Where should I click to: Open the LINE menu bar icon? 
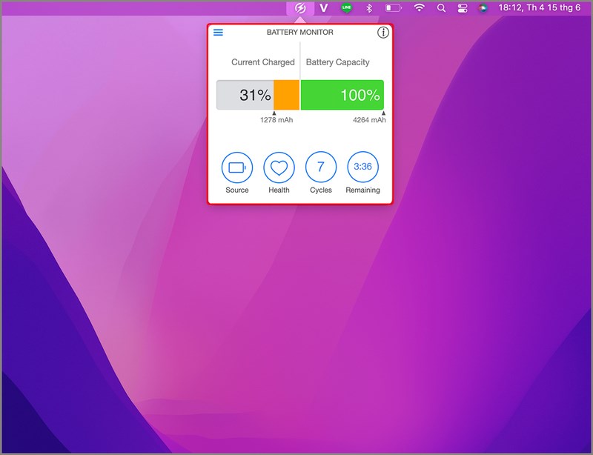coord(346,8)
